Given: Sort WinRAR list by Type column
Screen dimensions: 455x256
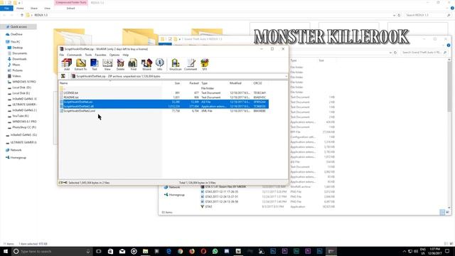Looking at the screenshot, I should 204,83.
